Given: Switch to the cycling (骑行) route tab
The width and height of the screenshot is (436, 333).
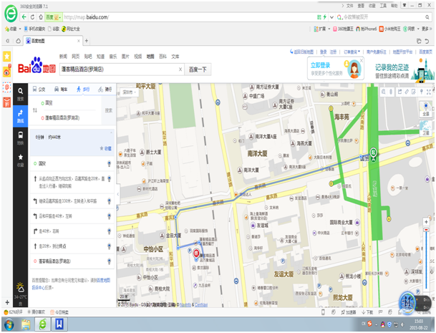Looking at the screenshot, I should point(105,90).
